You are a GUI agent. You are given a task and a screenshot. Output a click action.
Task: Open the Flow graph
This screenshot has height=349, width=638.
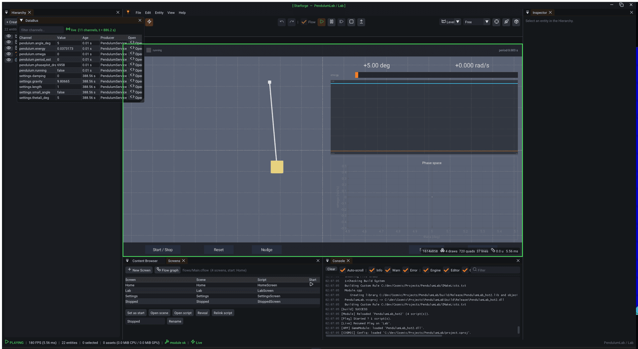(x=167, y=270)
